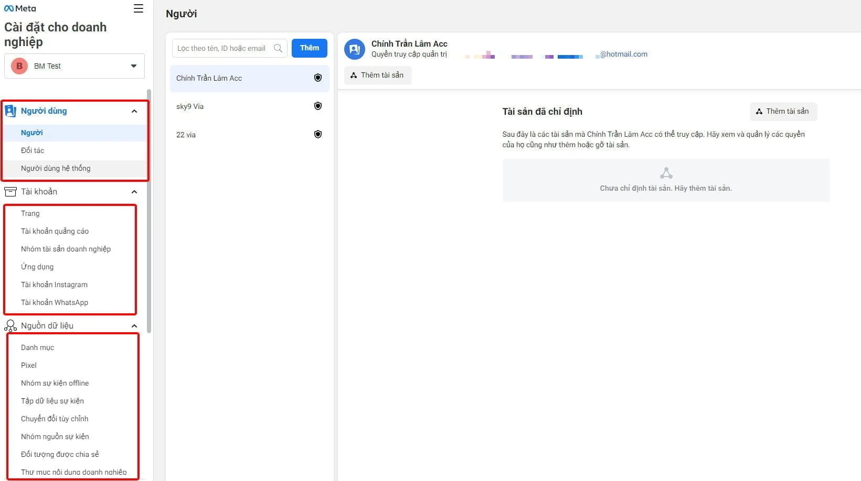Click the blue Thêm button

[310, 48]
